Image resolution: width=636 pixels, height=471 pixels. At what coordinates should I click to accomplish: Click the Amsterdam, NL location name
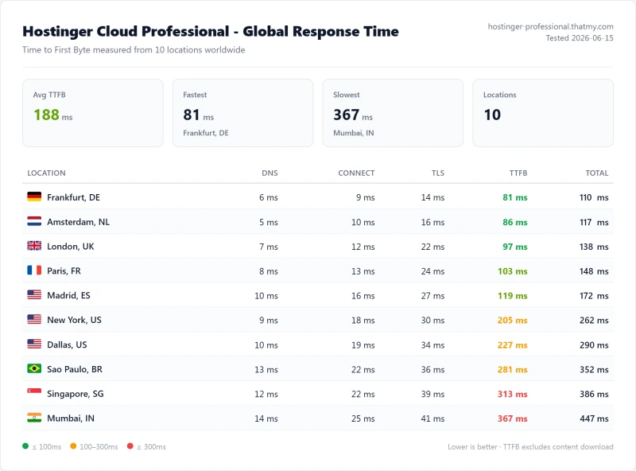(x=78, y=222)
